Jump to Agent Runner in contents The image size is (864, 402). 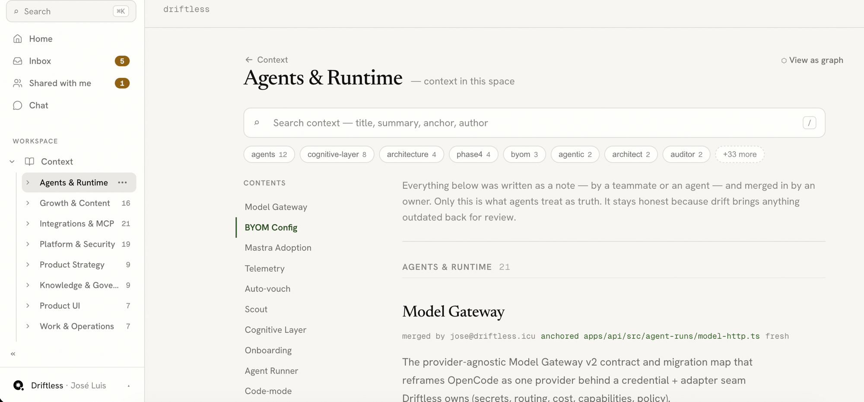pyautogui.click(x=271, y=371)
